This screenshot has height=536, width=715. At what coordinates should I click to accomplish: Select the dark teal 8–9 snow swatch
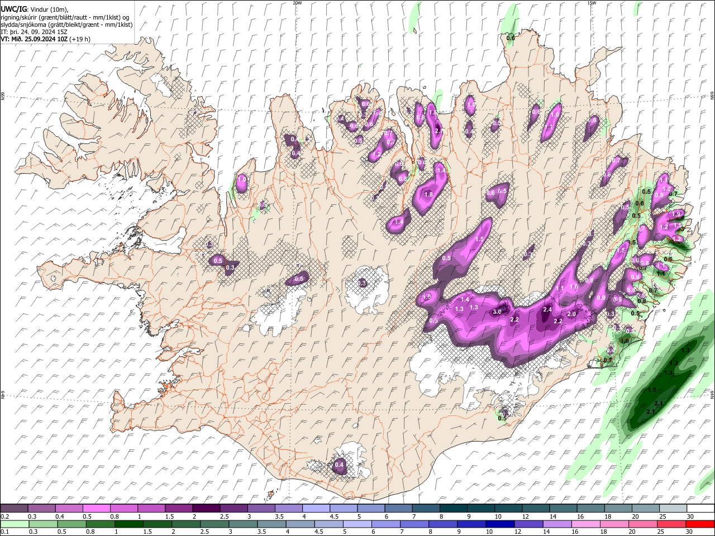point(453,509)
